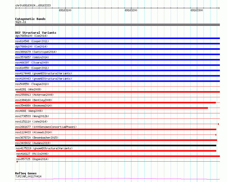Screen dimensions: 227x182
Task: Select esv4666 (Wang2008) label
Action: pos(29,111)
